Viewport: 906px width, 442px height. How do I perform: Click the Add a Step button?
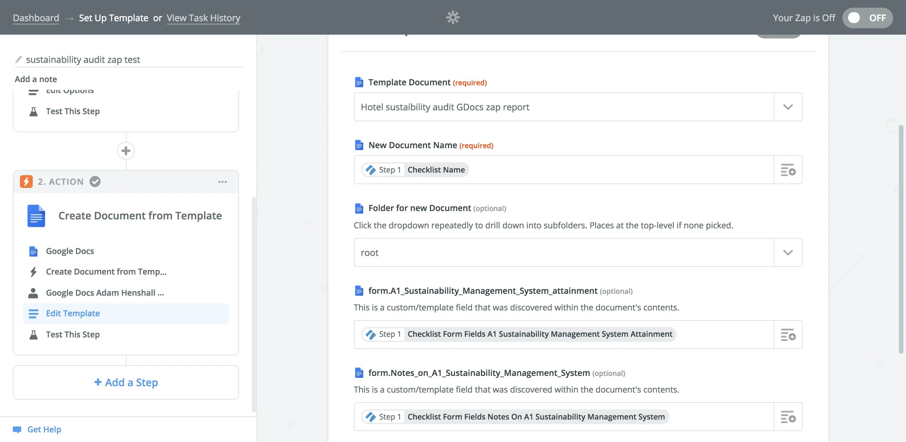[126, 382]
